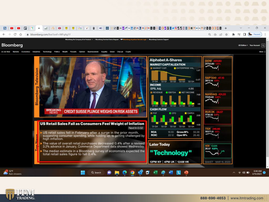The height and width of the screenshot is (202, 269).
Task: Open the share this page icon
Action: [221, 34]
